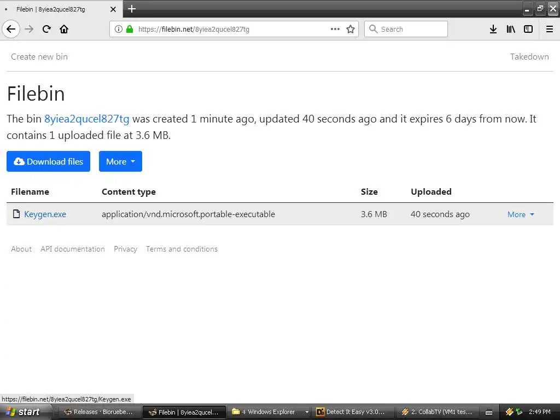Open API documentation link

pos(73,249)
